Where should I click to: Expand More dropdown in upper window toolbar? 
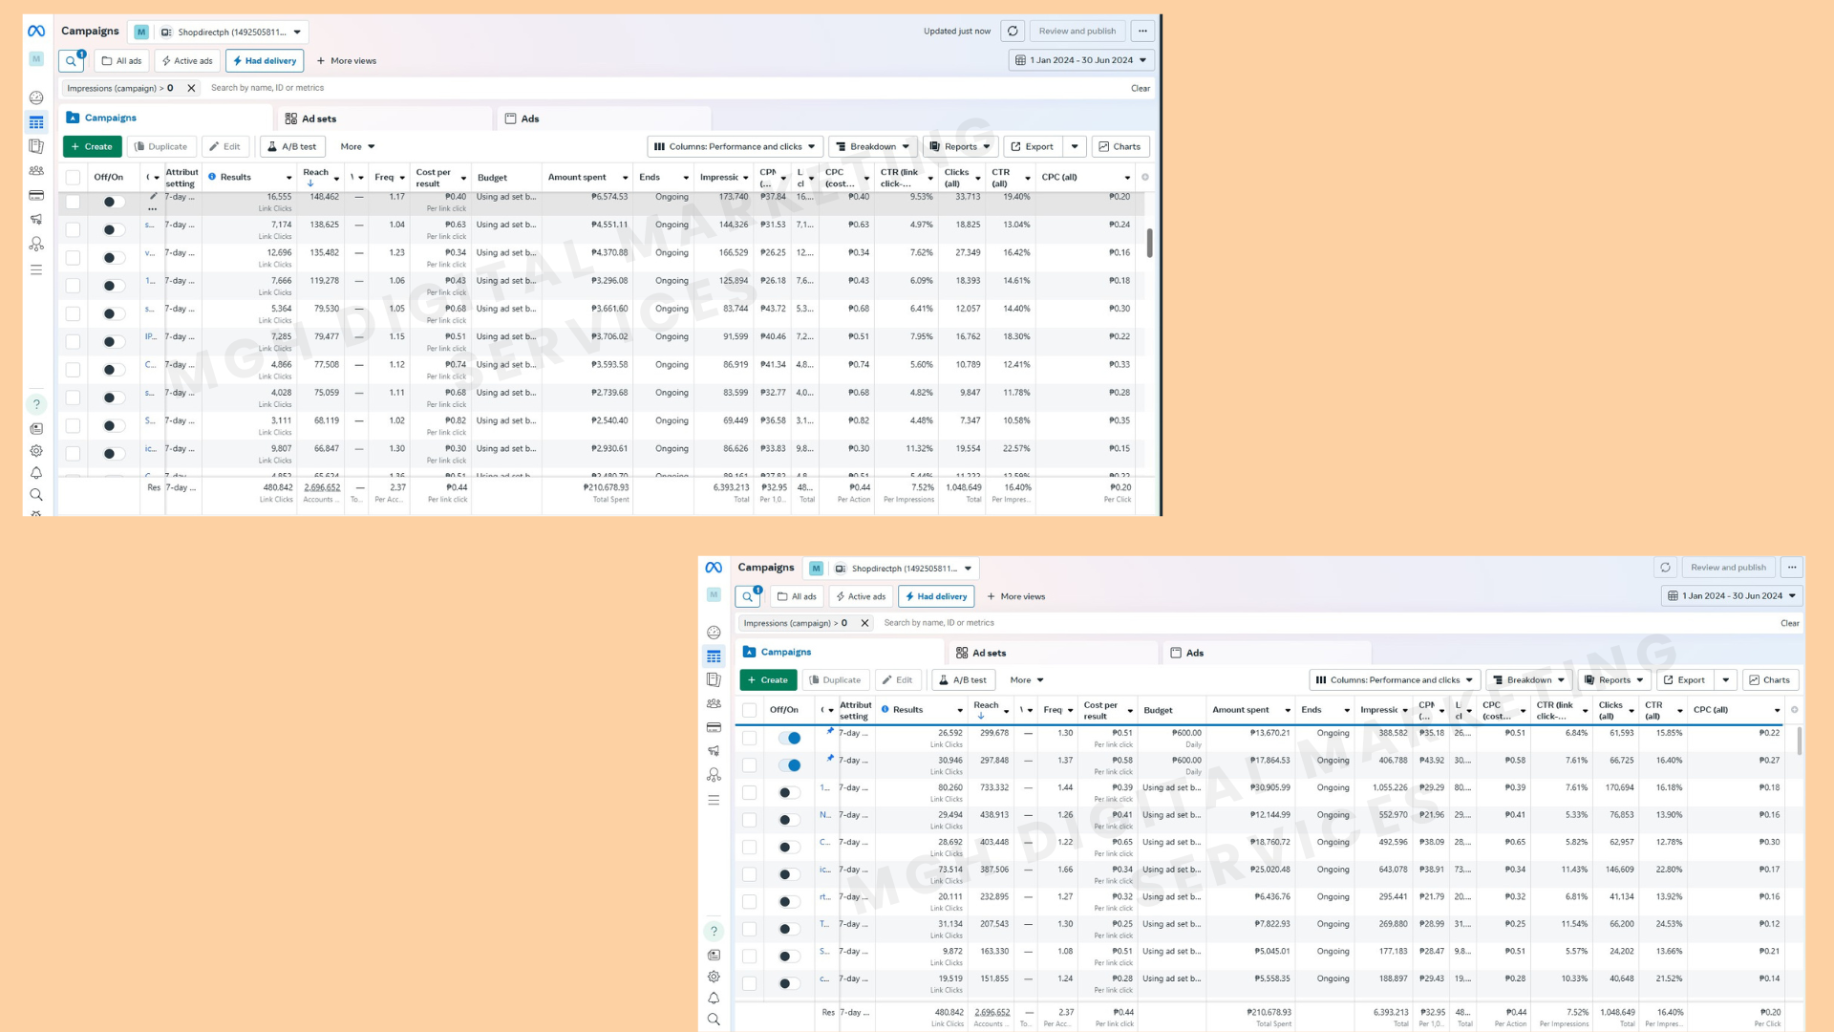tap(357, 147)
